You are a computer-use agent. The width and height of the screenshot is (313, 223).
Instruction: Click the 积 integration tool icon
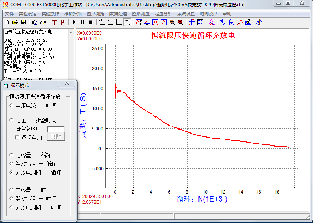231,22
